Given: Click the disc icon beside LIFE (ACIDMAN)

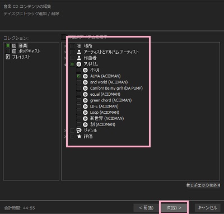Looking at the screenshot, I should (x=85, y=106).
